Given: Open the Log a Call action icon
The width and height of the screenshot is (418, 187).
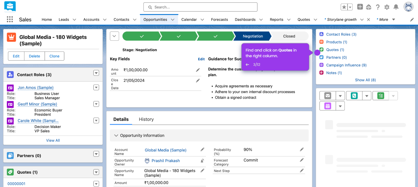Looking at the screenshot, I should [354, 95].
